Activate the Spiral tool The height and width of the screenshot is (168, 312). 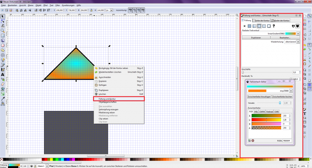(3, 55)
